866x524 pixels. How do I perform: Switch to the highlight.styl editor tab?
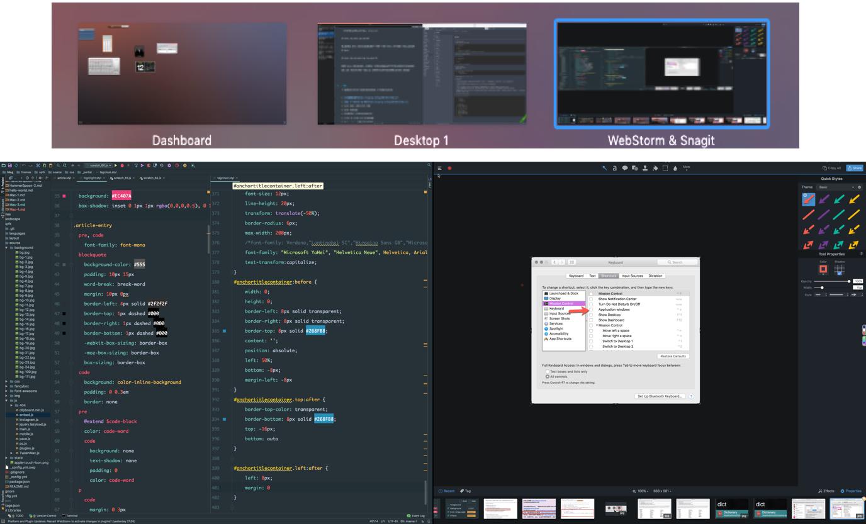click(91, 178)
